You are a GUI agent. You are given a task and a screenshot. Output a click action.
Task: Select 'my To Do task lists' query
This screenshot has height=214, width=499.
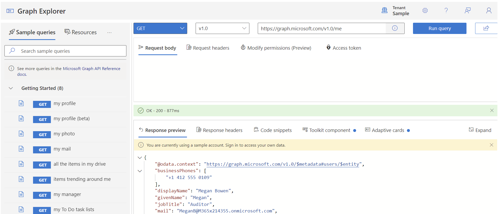pyautogui.click(x=65, y=209)
